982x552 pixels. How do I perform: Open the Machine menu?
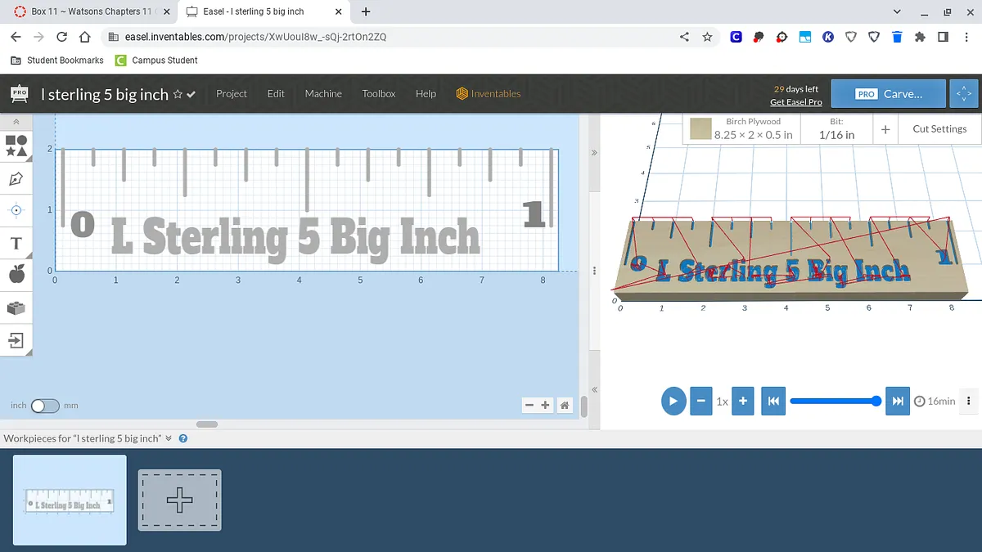click(323, 94)
